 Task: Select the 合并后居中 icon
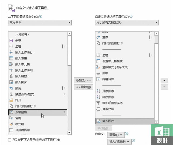(x=11, y=130)
